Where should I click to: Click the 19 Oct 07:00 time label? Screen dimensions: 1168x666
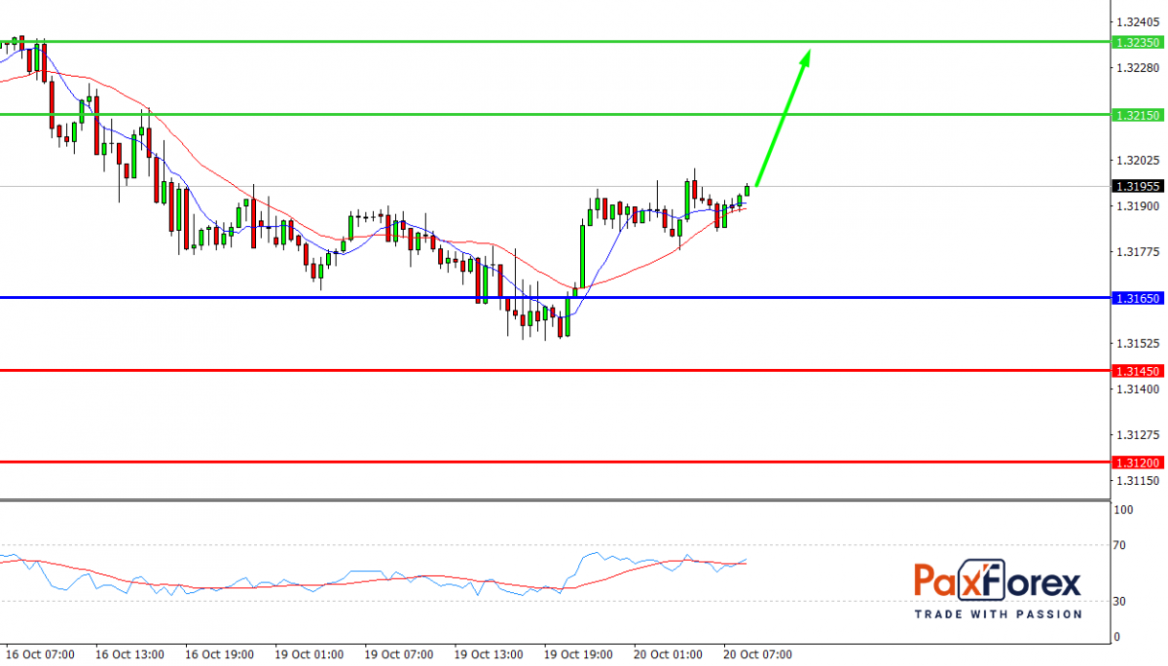[x=398, y=654]
